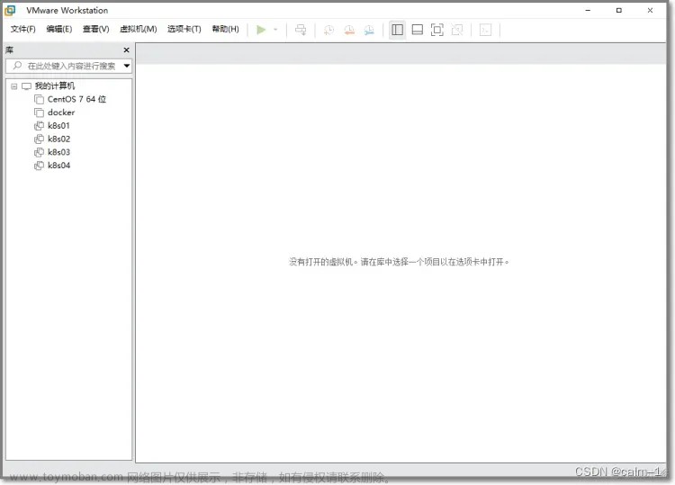This screenshot has height=485, width=675.
Task: Select the k8s01 virtual machine
Action: [x=58, y=126]
